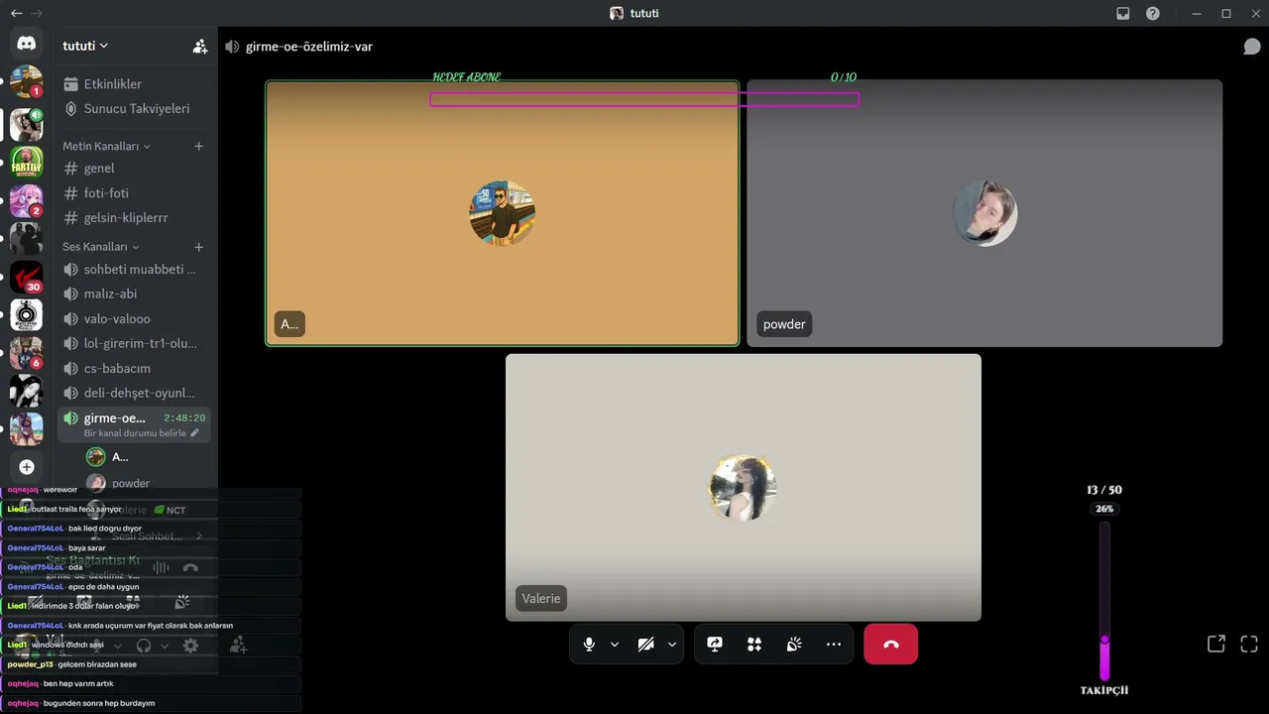Open the tututi server dropdown menu
Screen dimensions: 1269x714
[85, 46]
